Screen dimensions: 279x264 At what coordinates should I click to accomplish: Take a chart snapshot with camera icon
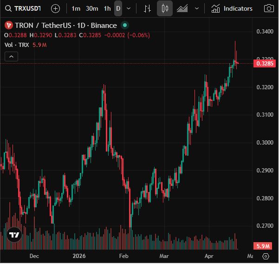pyautogui.click(x=269, y=8)
